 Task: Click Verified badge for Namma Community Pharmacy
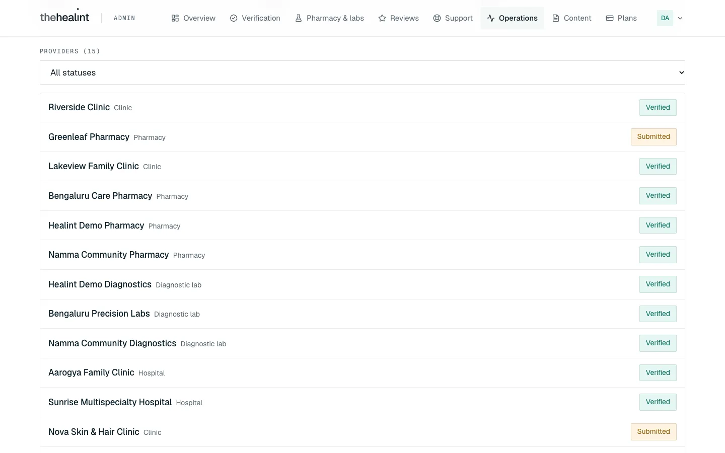(x=658, y=255)
